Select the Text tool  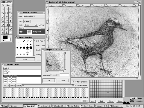(10, 21)
